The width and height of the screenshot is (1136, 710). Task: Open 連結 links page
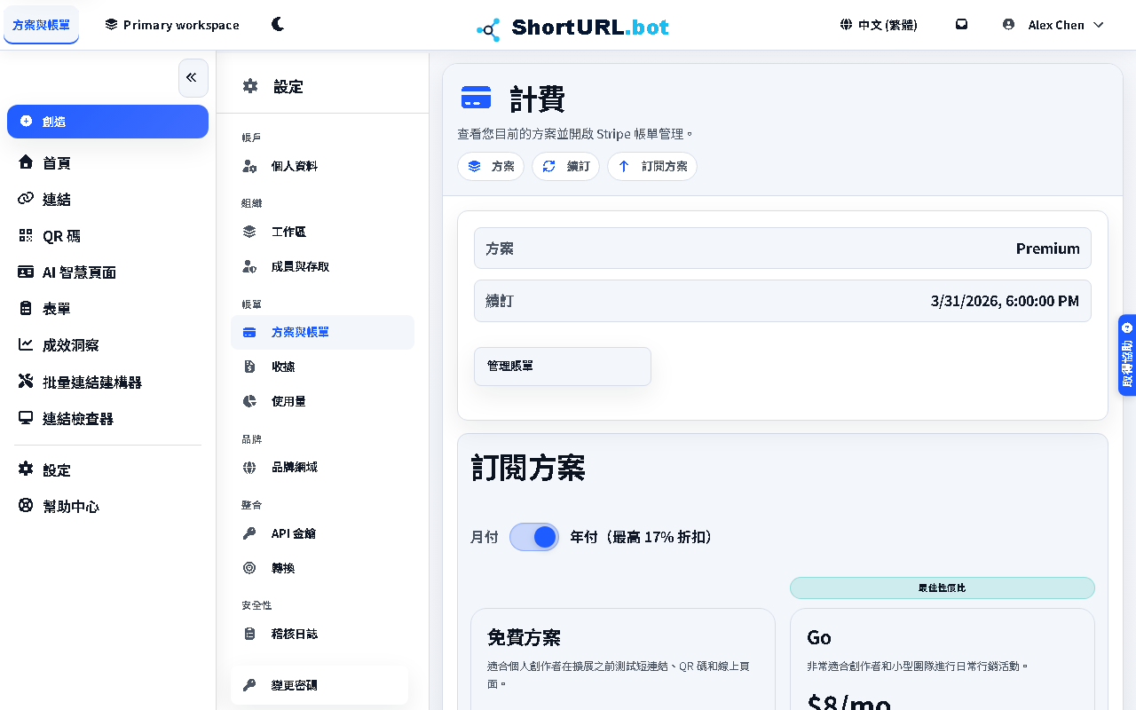107,199
